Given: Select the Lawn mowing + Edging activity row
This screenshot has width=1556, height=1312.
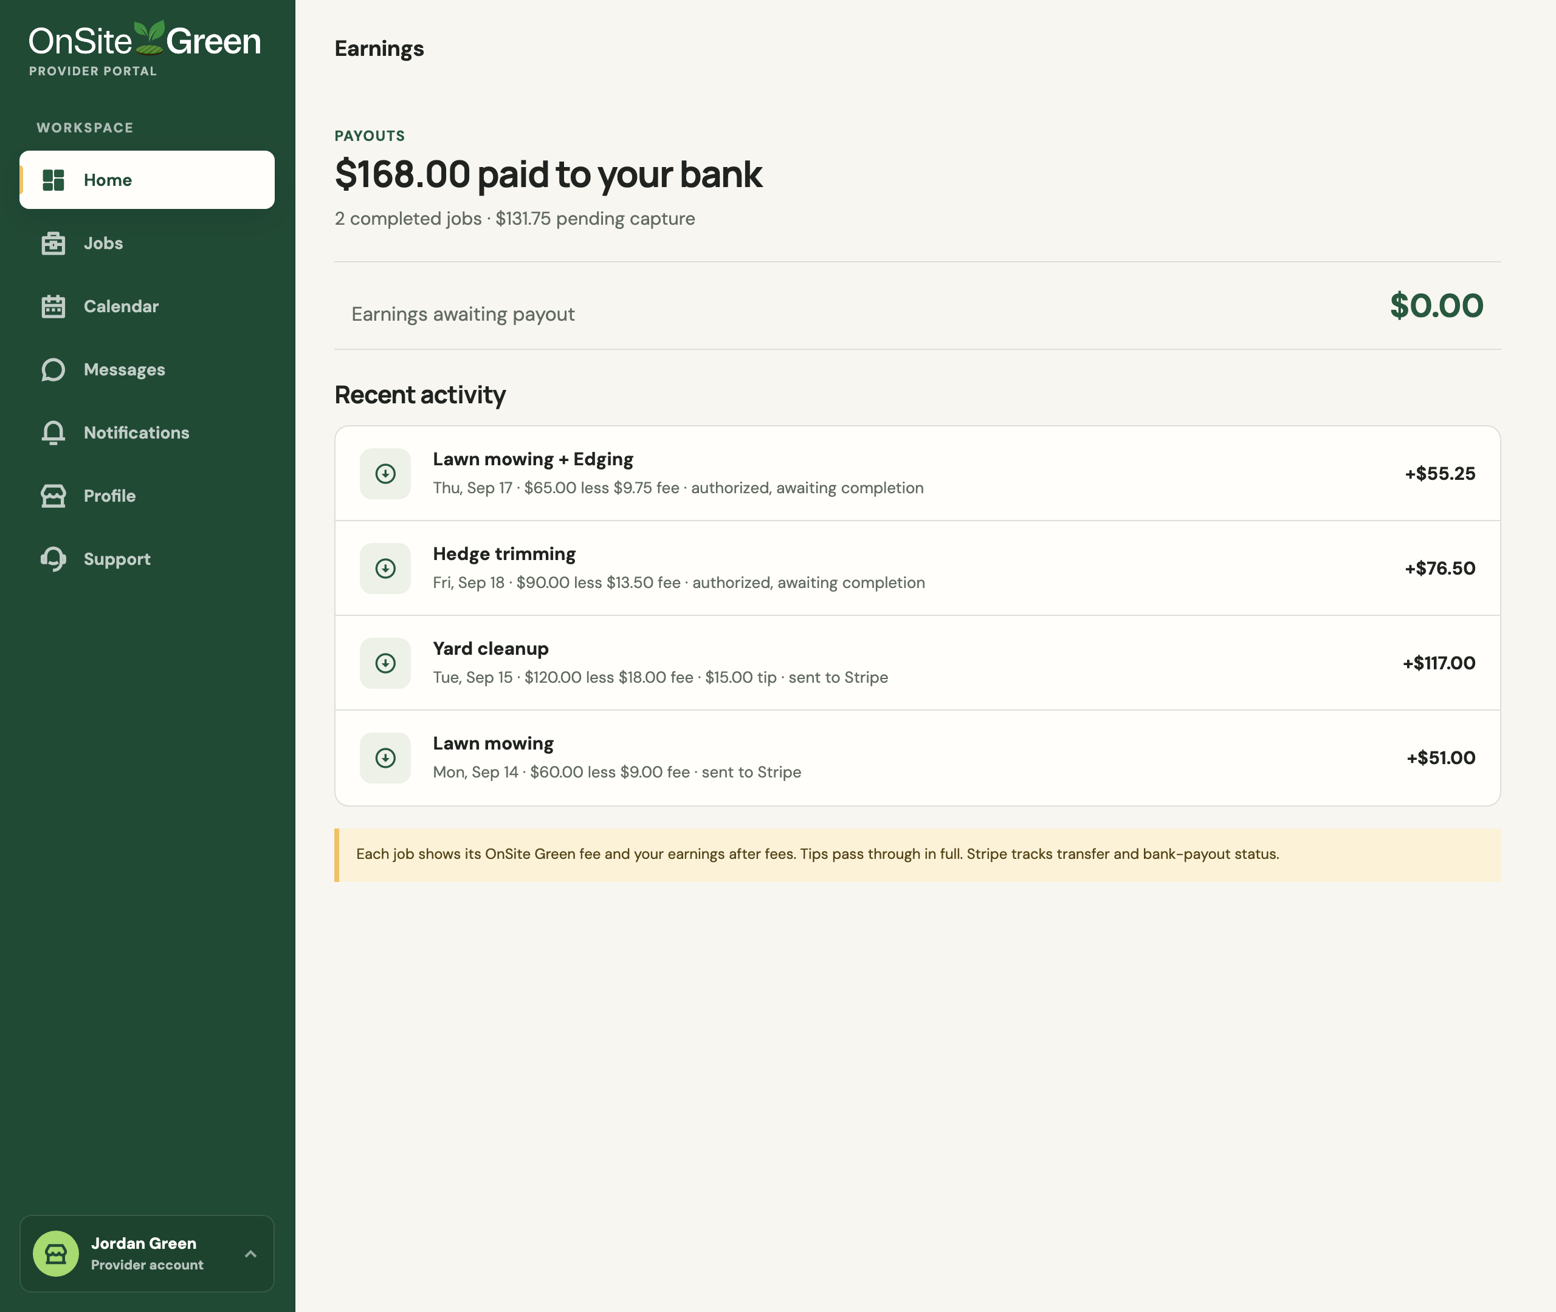Looking at the screenshot, I should click(x=918, y=474).
